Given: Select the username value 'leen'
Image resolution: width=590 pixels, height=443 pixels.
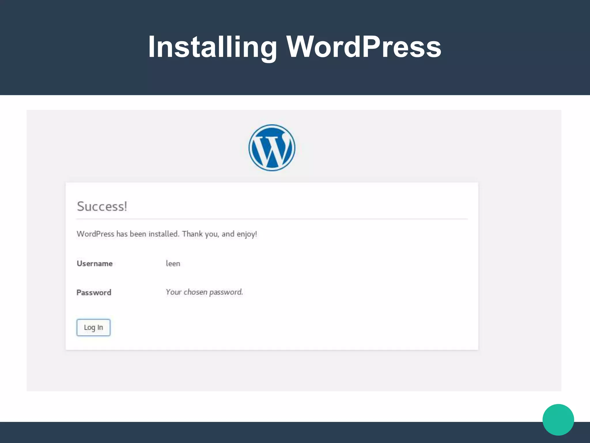Looking at the screenshot, I should tap(173, 263).
